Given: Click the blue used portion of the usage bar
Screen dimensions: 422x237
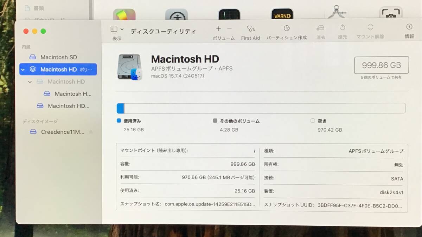Looking at the screenshot, I should [x=120, y=108].
